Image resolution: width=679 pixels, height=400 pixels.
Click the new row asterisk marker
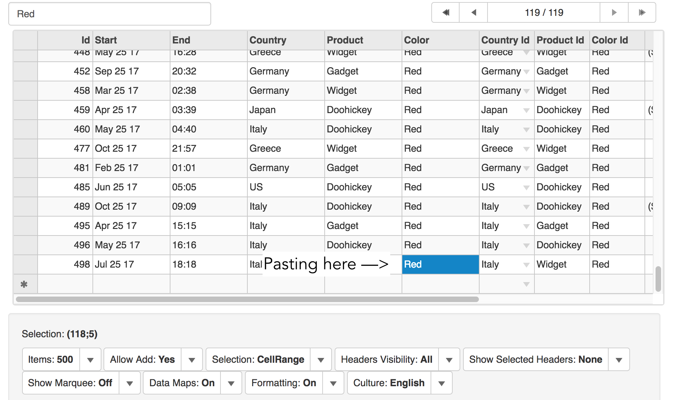[24, 284]
